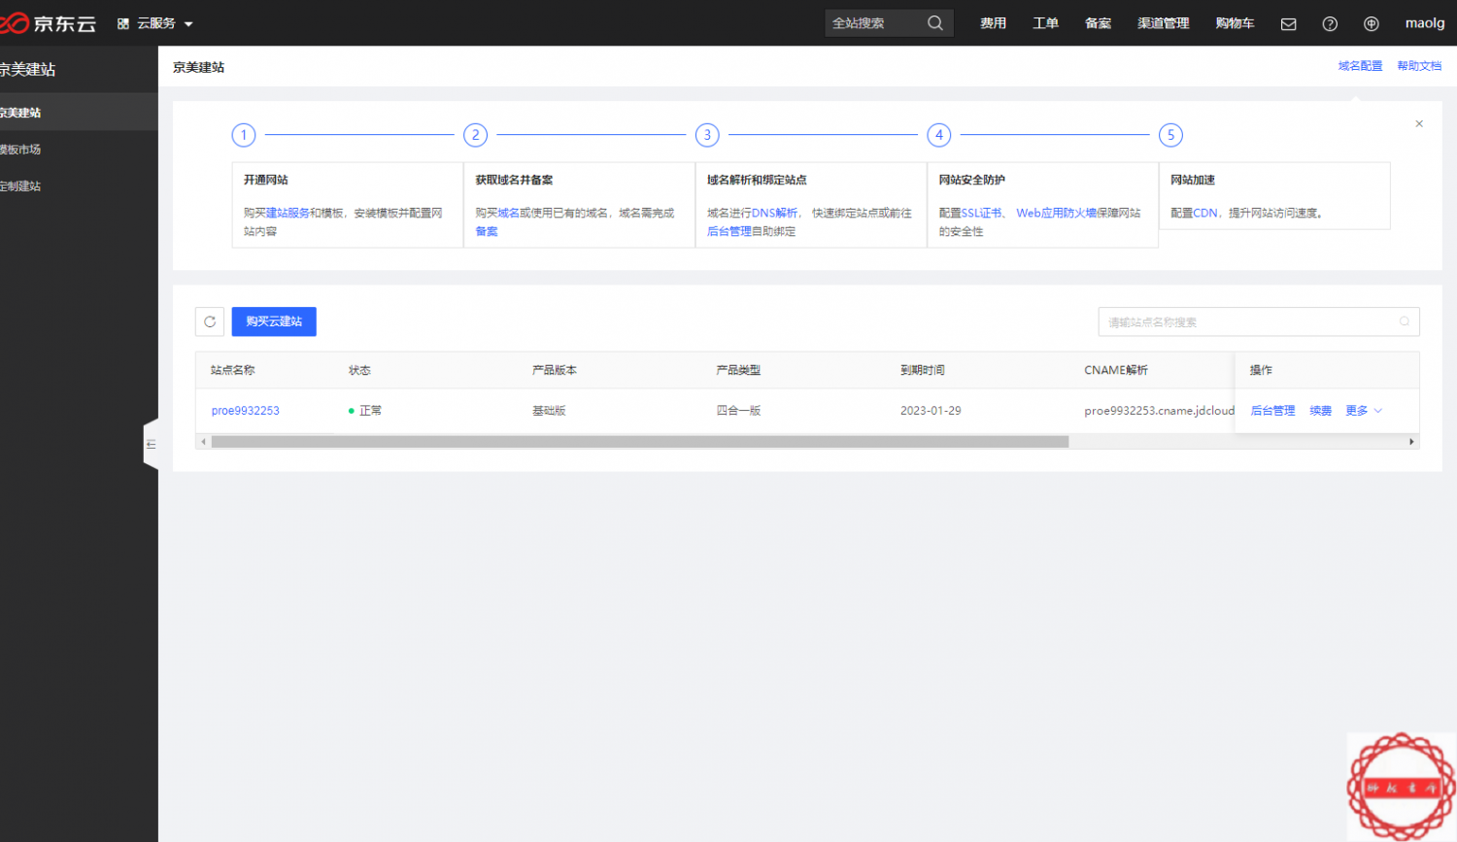Click the table's horizontal scrollbar thumb

pos(640,442)
